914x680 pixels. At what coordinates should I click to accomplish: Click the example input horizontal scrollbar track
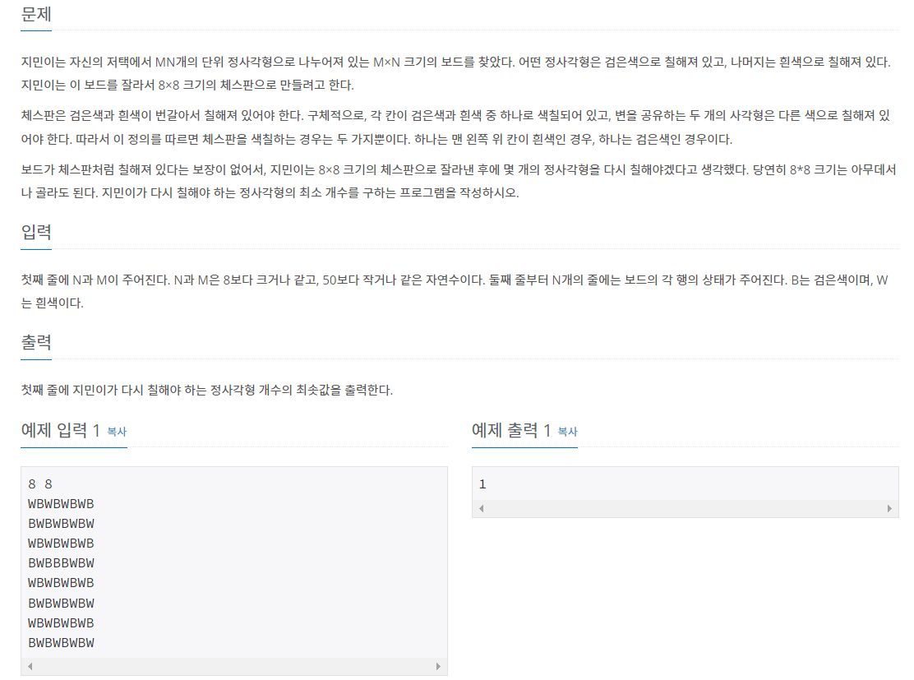(234, 666)
